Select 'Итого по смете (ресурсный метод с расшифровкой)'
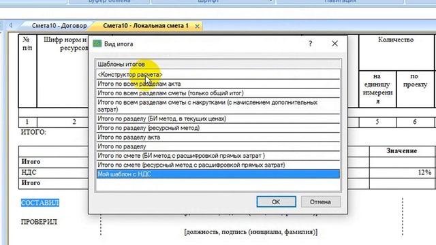This screenshot has height=245, width=436. coord(218,165)
